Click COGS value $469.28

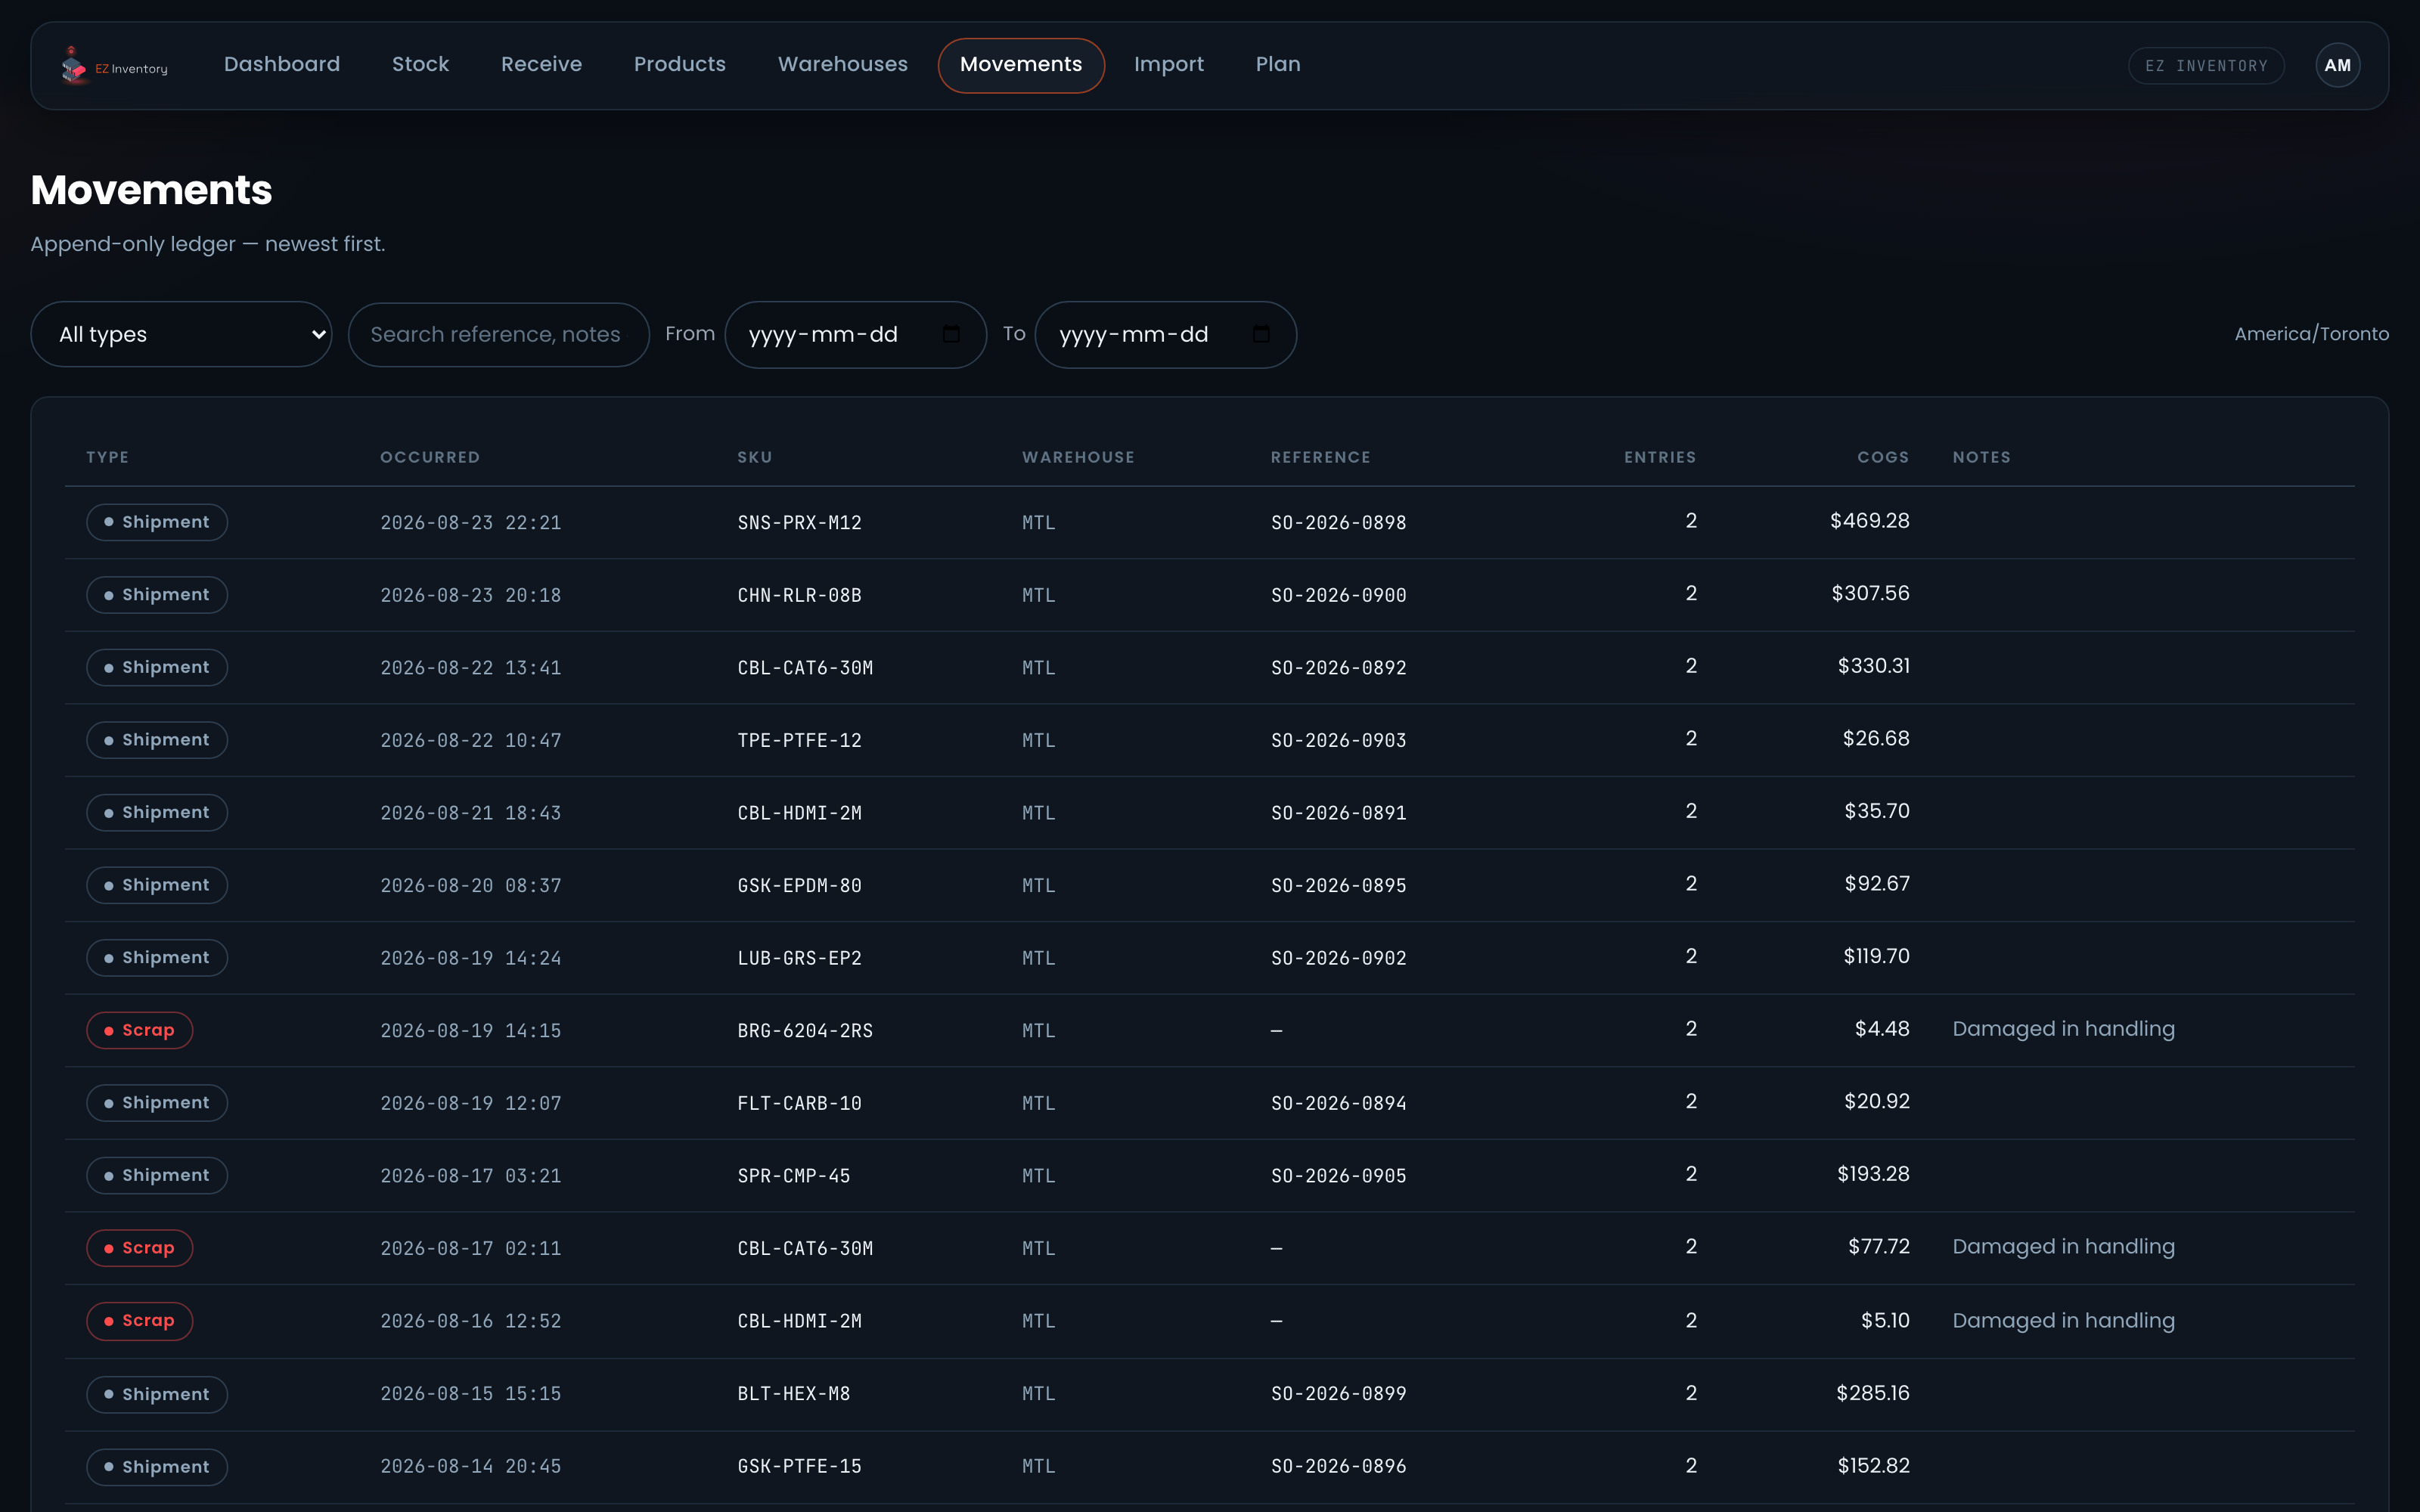1869,521
